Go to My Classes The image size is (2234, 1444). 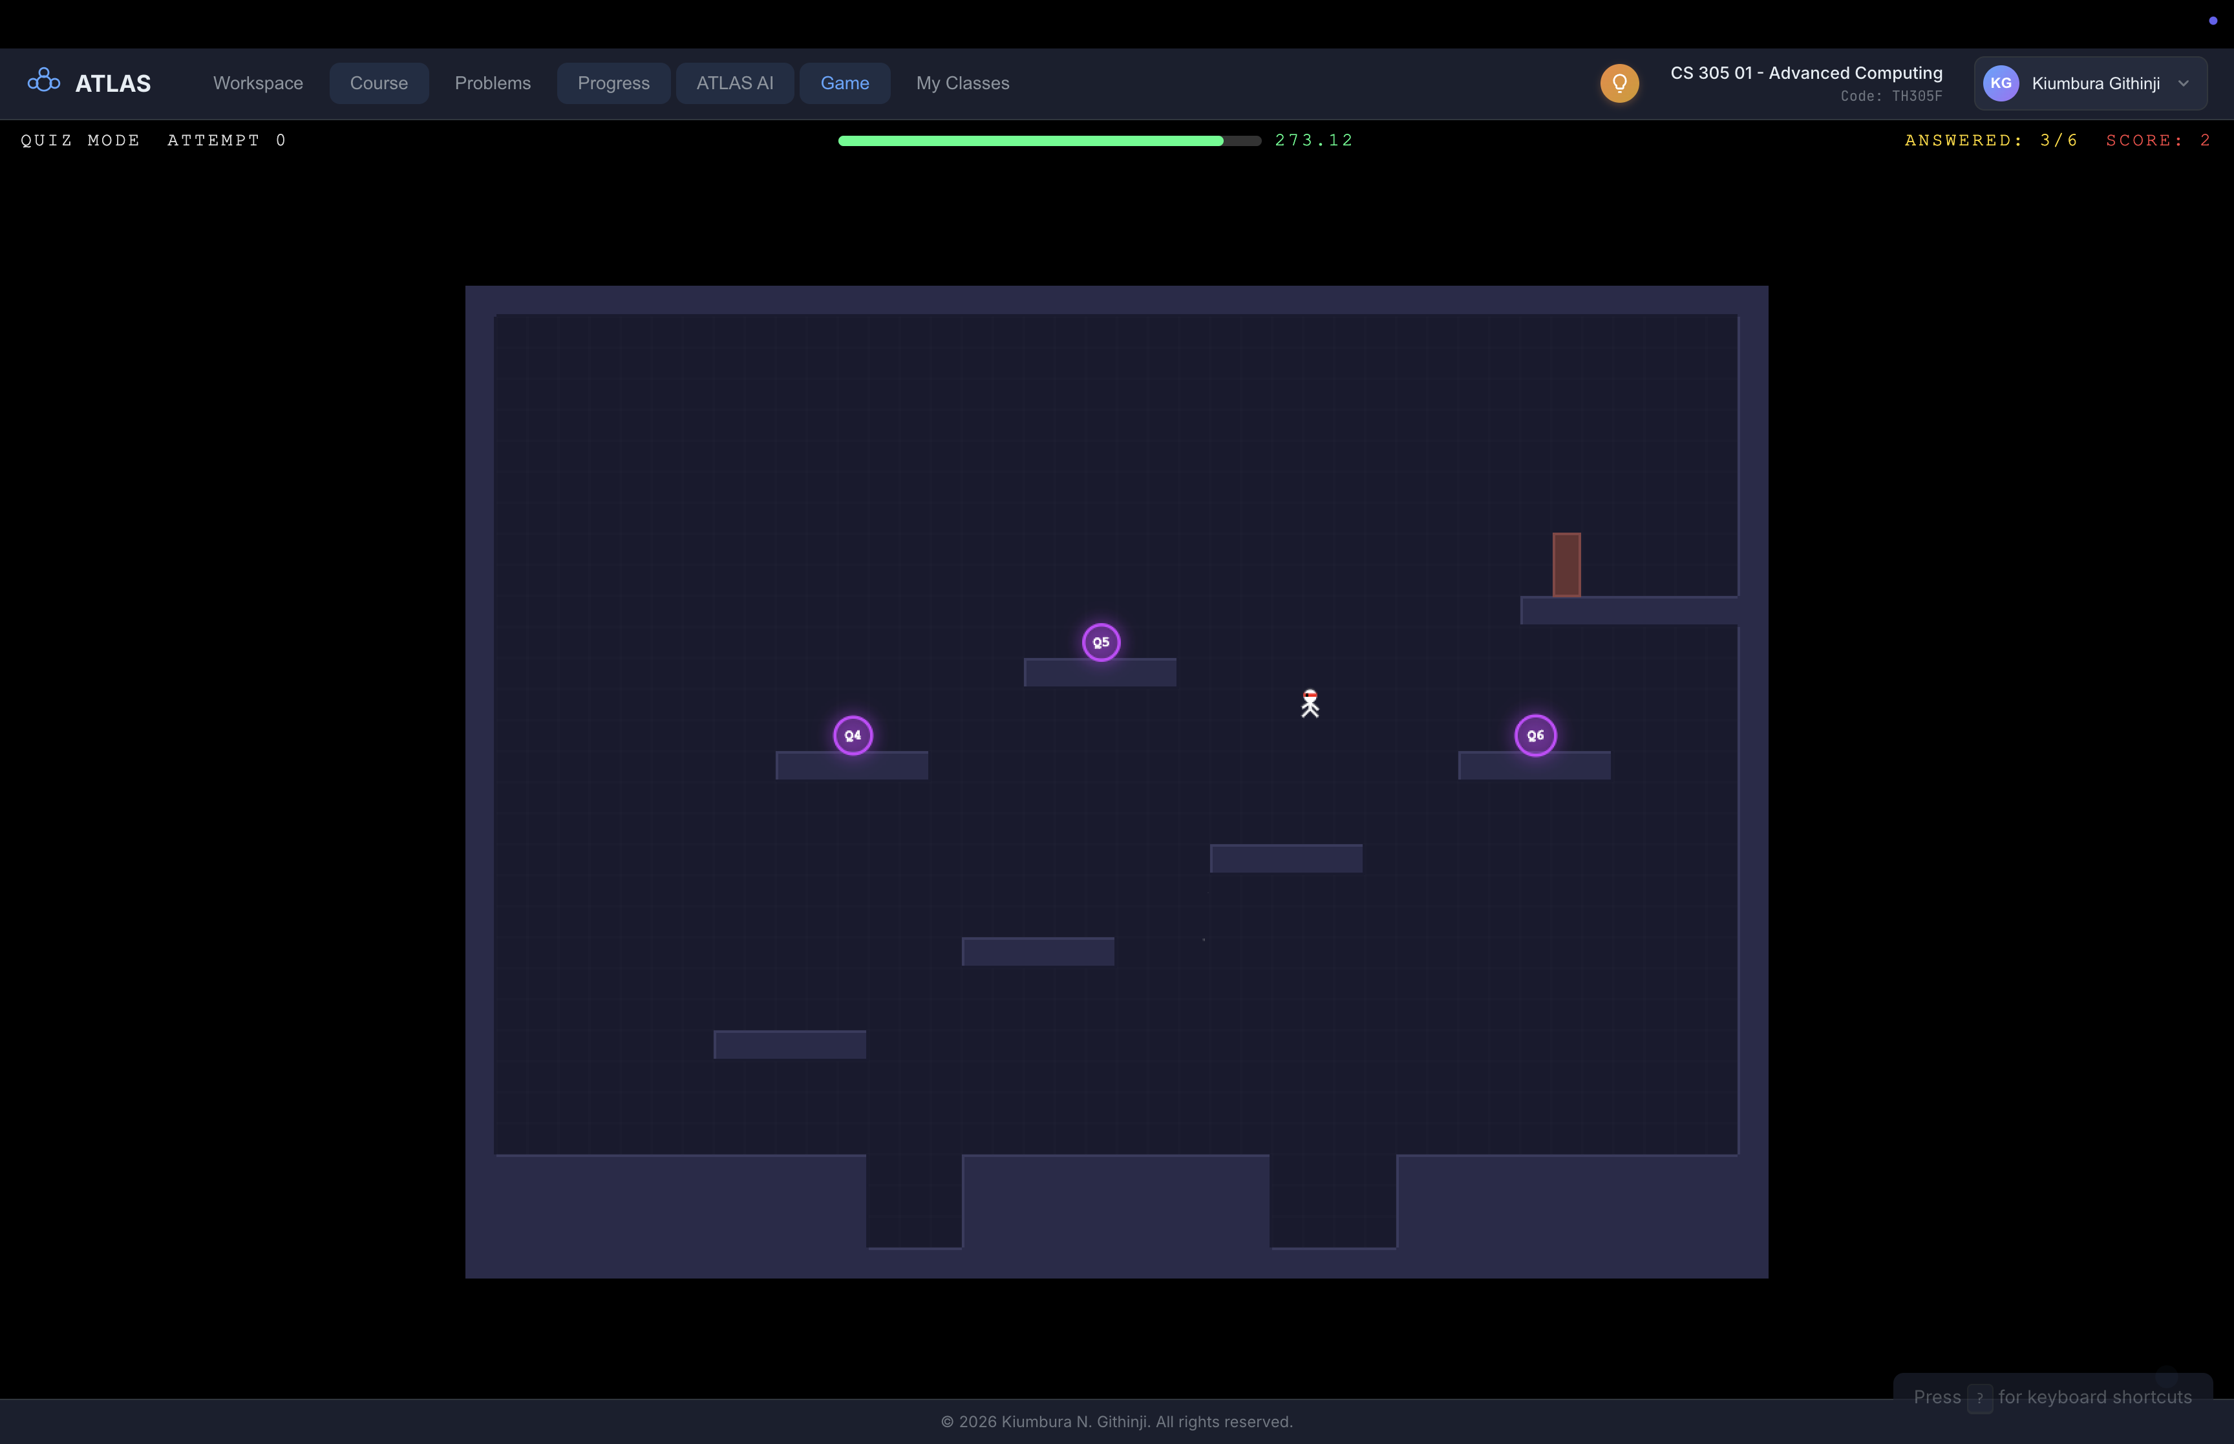tap(962, 83)
